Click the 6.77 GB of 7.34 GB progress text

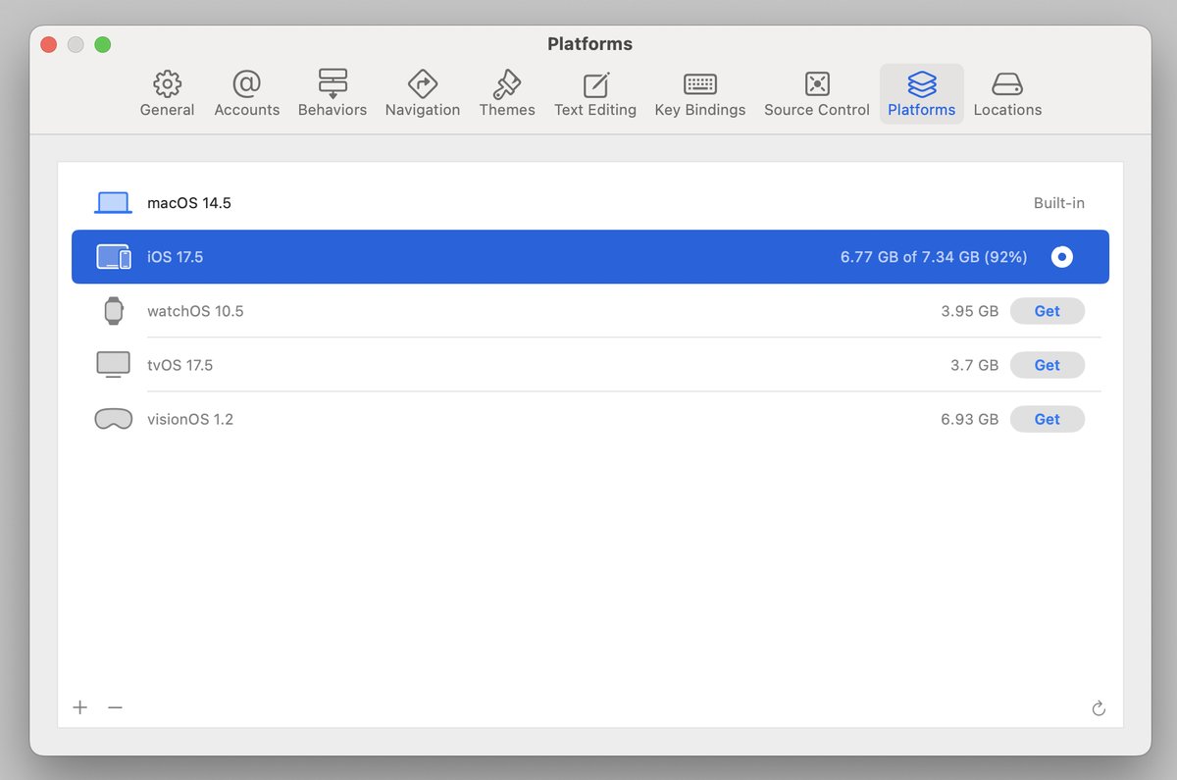coord(934,257)
